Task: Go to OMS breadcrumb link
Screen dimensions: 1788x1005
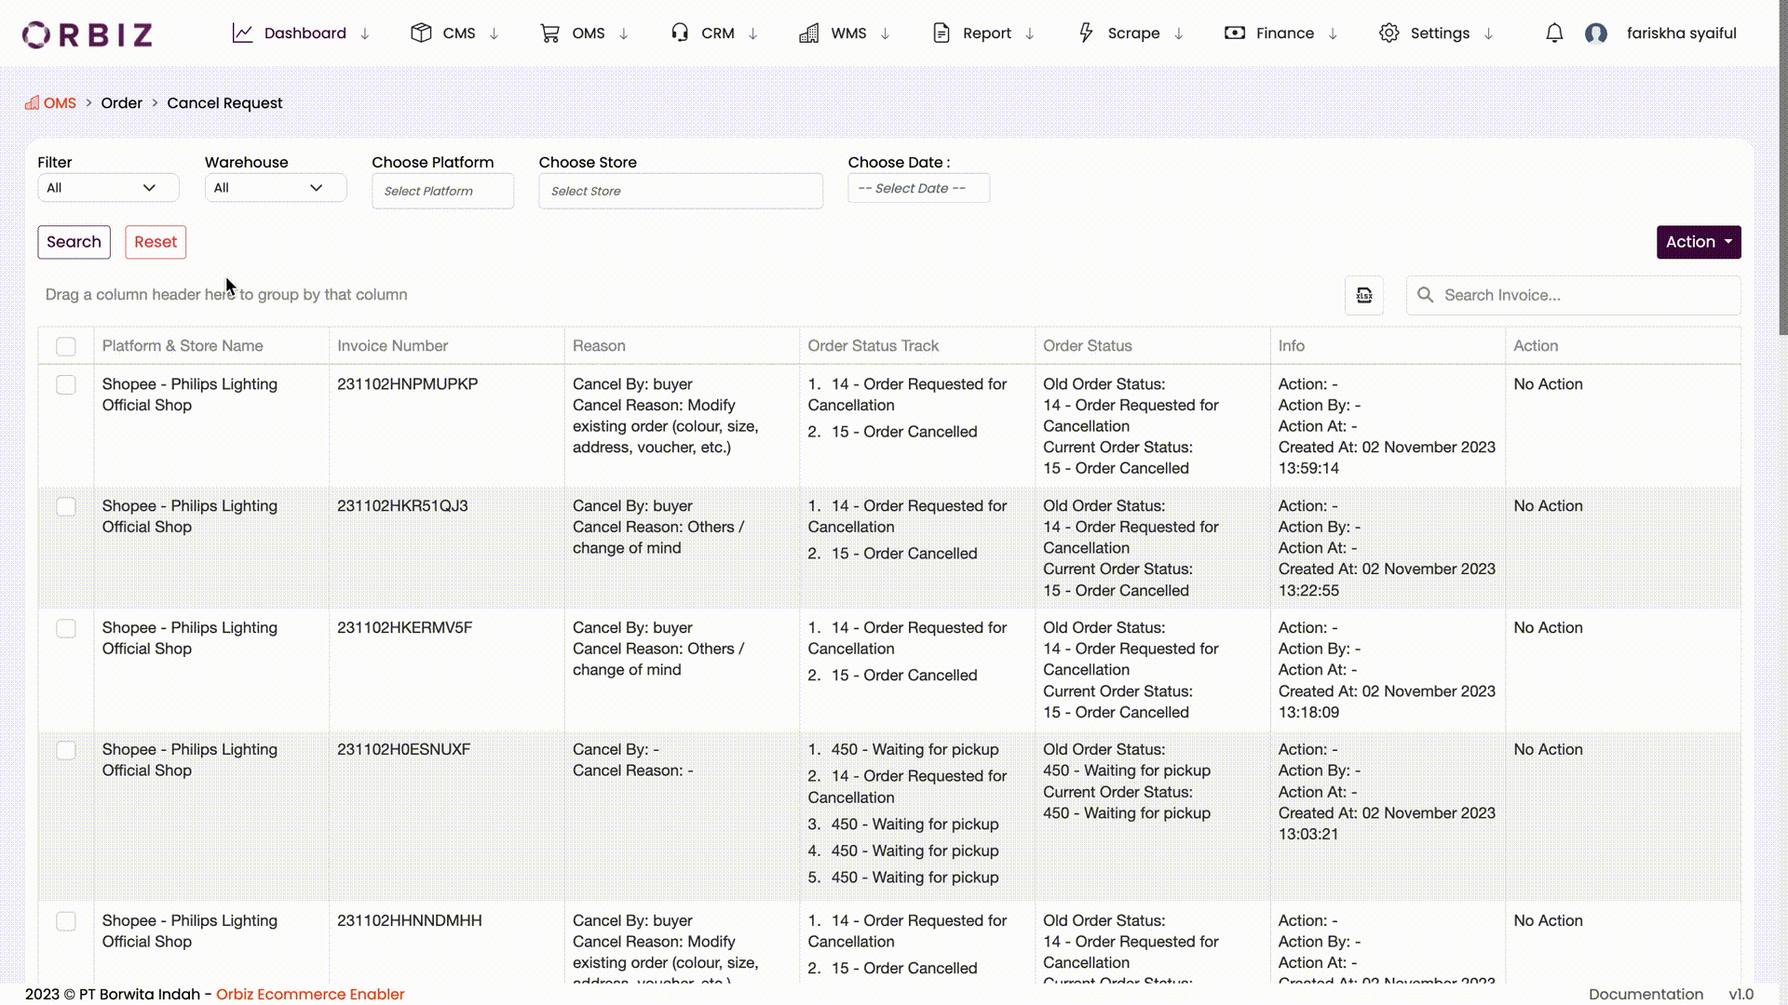Action: 60,103
